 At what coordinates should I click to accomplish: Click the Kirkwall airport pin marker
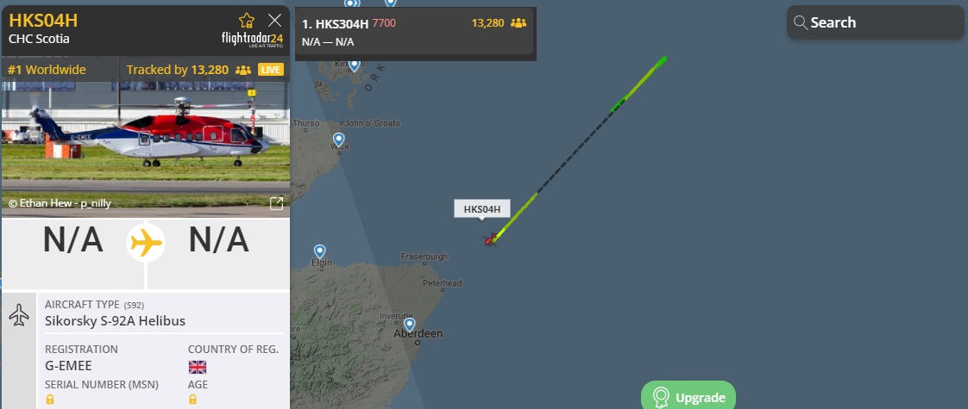click(355, 65)
